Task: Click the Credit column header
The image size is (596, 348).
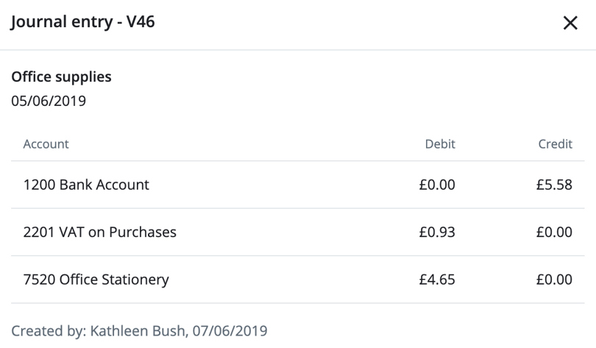Action: point(555,144)
